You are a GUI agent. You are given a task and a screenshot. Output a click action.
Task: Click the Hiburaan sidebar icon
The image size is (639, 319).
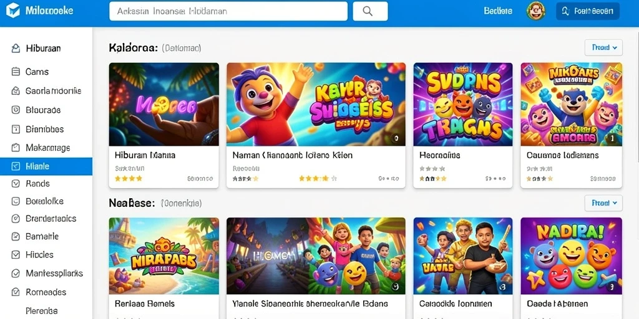coord(16,49)
